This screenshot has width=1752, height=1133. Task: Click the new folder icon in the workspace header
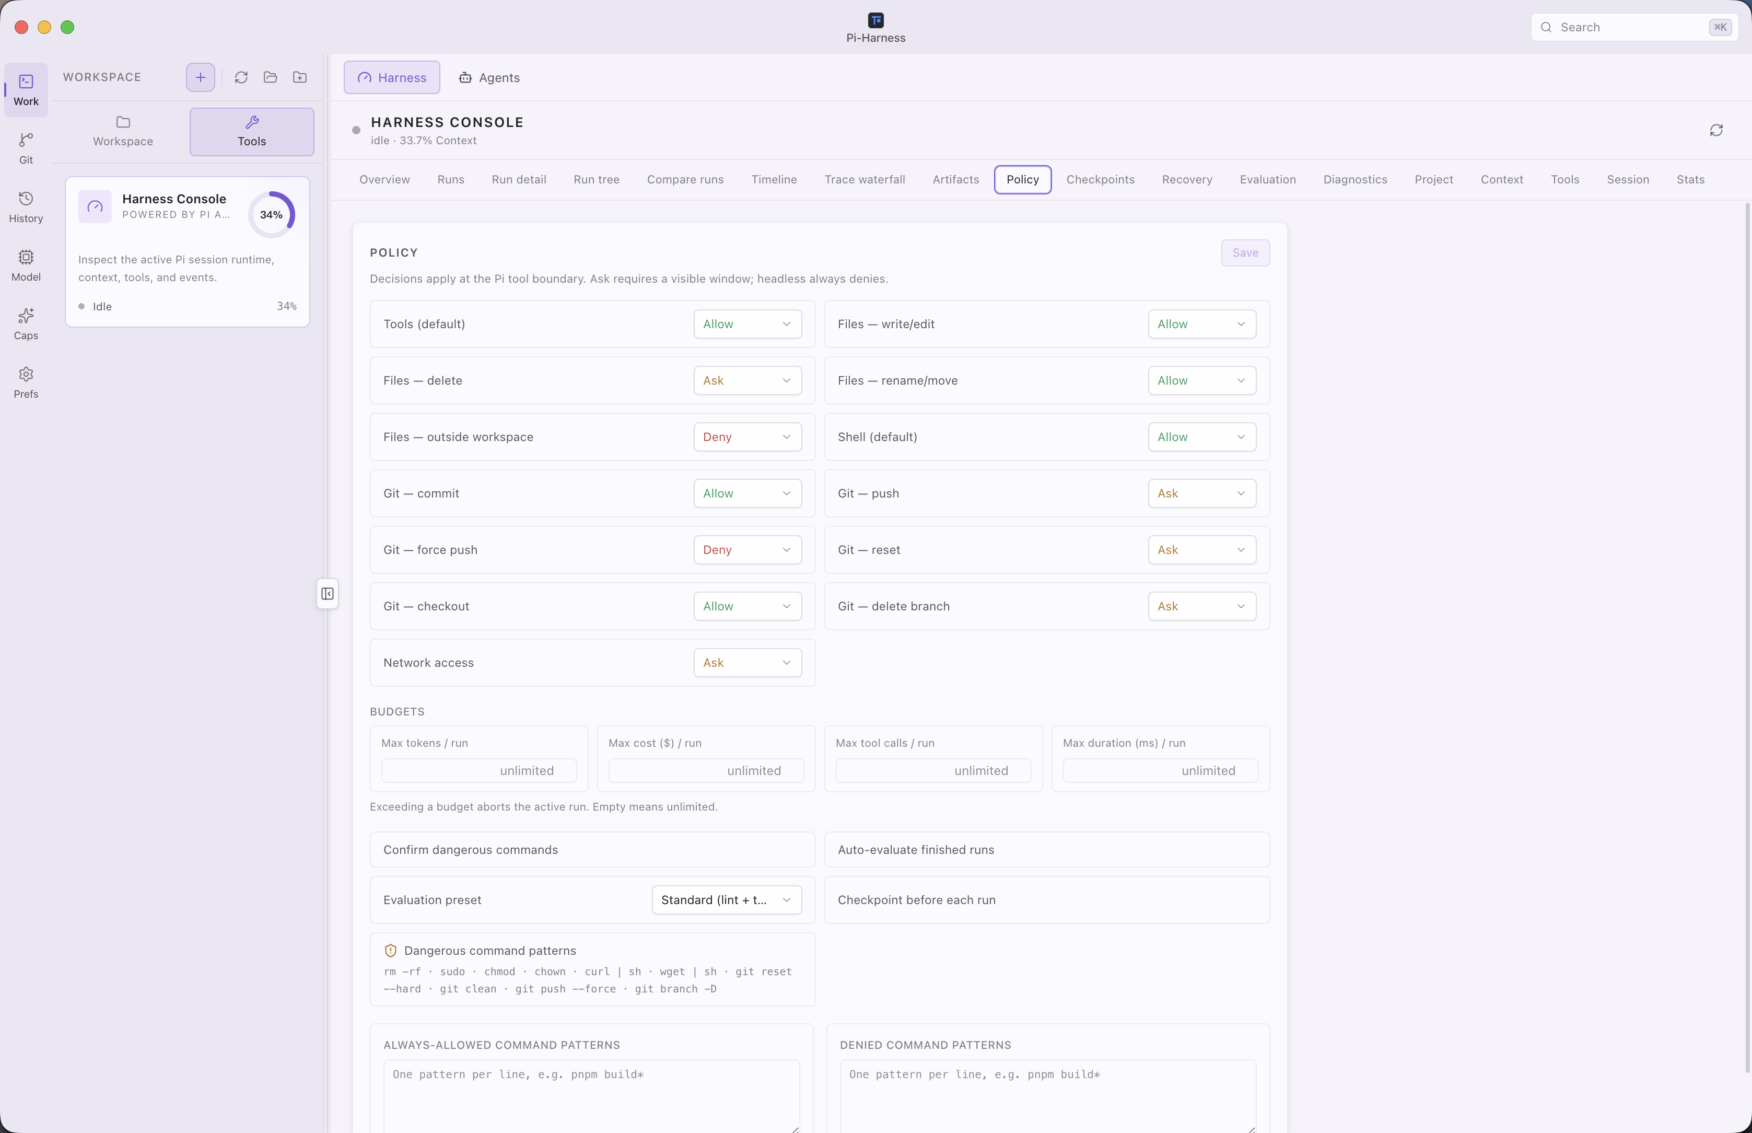point(300,77)
